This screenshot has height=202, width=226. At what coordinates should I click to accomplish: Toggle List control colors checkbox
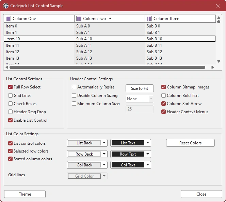click(x=10, y=143)
